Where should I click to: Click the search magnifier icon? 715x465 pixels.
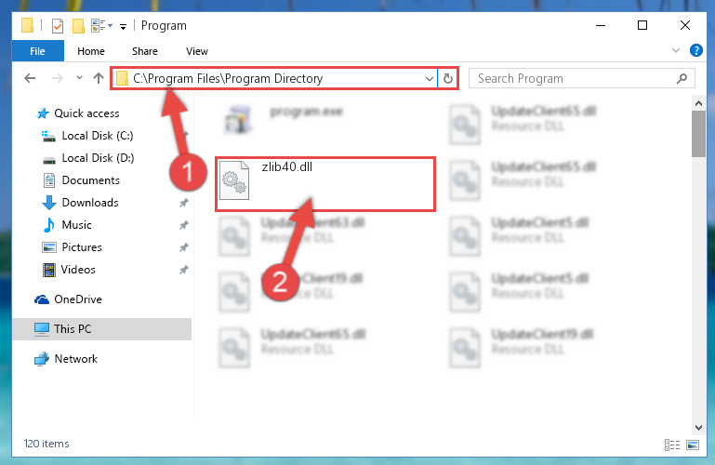pos(682,79)
